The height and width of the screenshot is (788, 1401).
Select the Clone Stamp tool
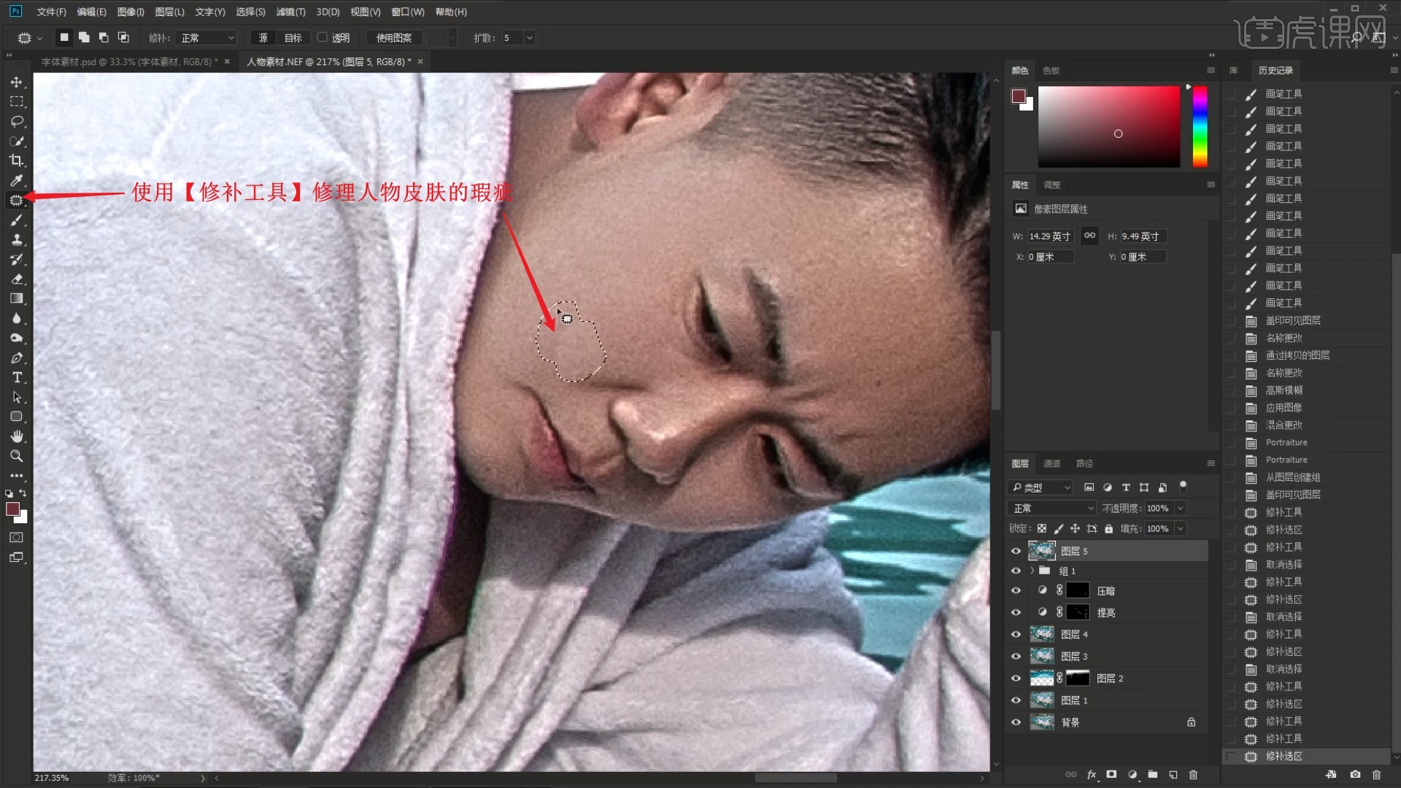click(16, 239)
